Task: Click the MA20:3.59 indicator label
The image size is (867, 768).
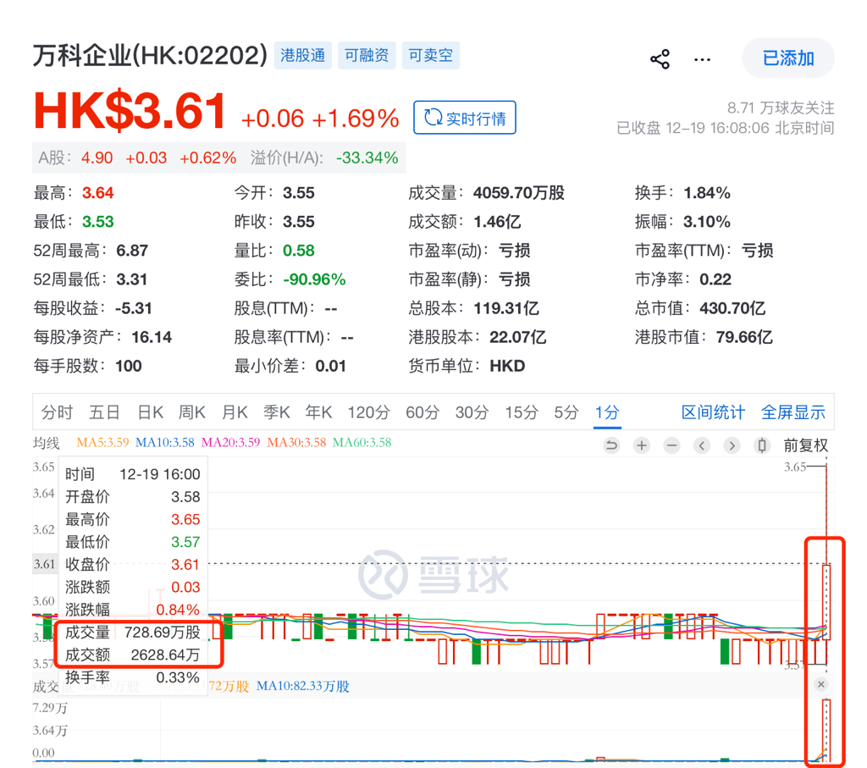Action: point(230,442)
